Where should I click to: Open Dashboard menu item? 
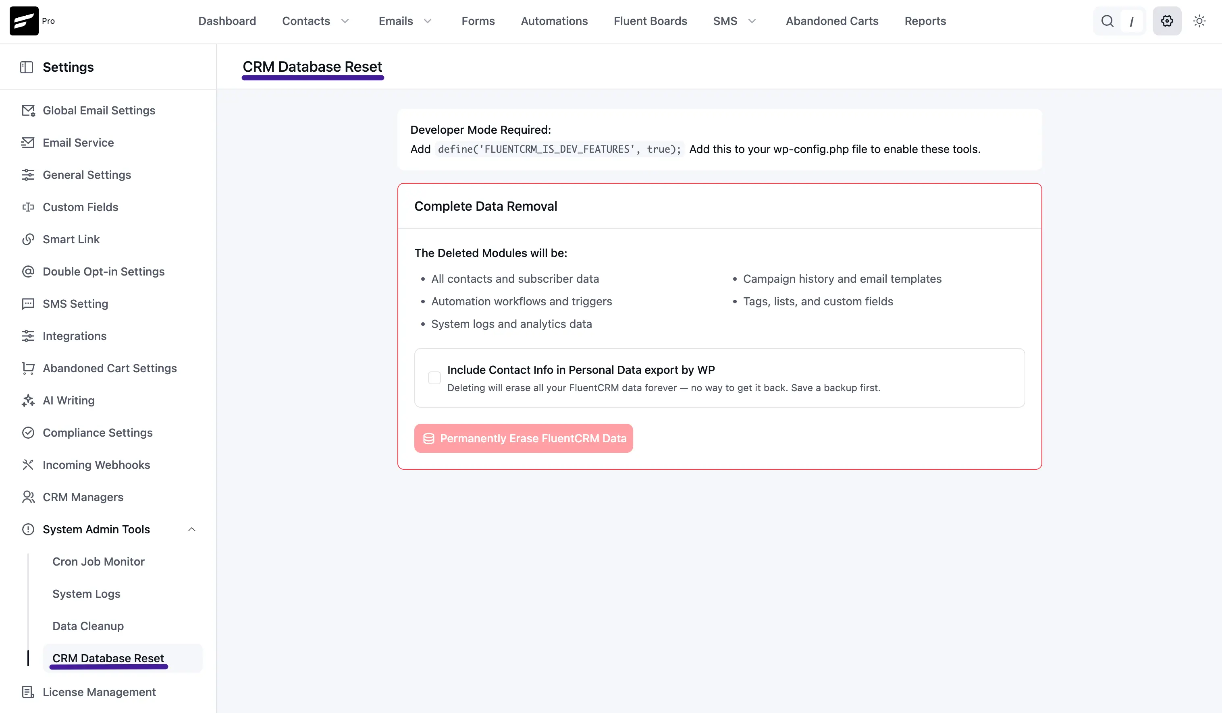pyautogui.click(x=227, y=21)
